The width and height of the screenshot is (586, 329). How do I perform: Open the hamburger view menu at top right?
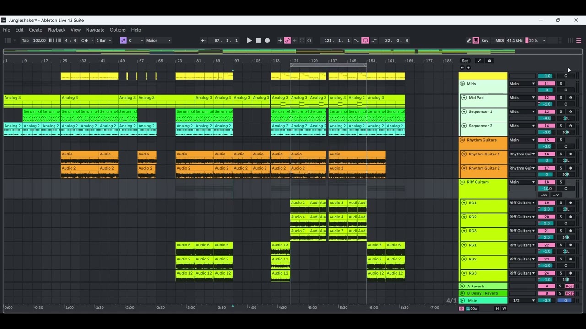(579, 41)
